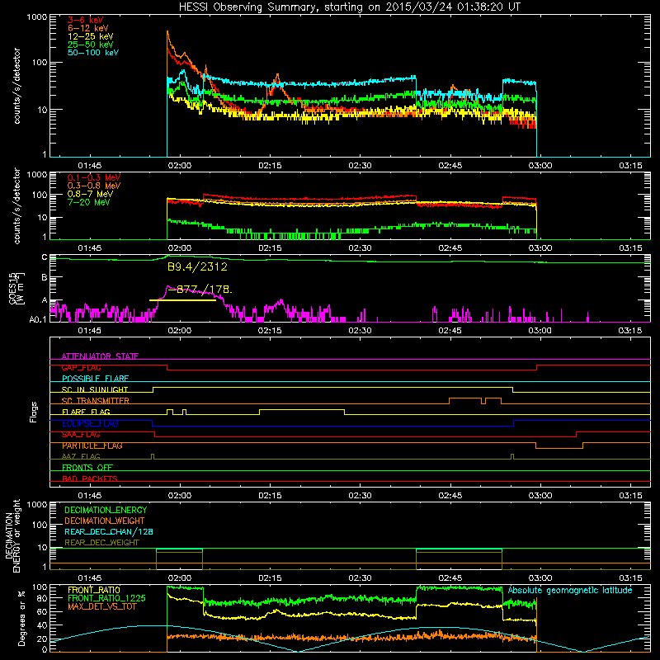This screenshot has width=660, height=660.
Task: Click the POSSIBLE_FLARE flag label
Action: pos(95,379)
